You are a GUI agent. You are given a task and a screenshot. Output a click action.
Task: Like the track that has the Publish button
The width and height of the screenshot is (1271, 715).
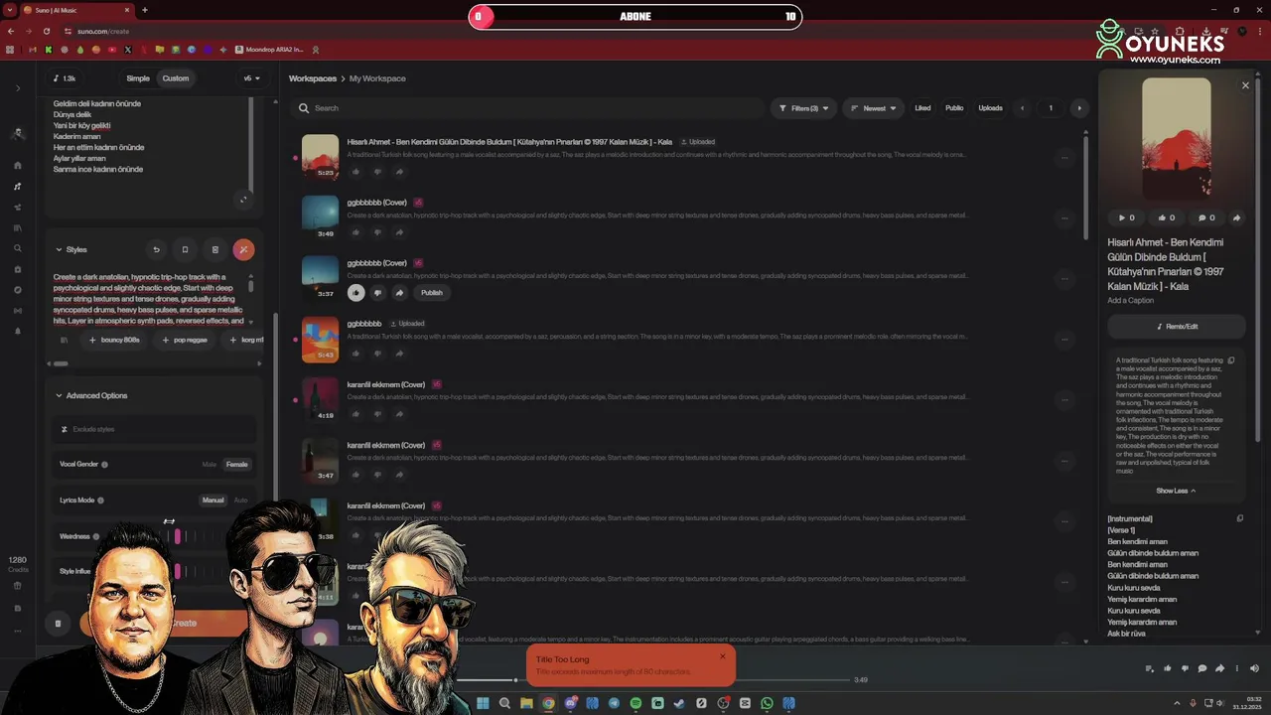pyautogui.click(x=355, y=293)
